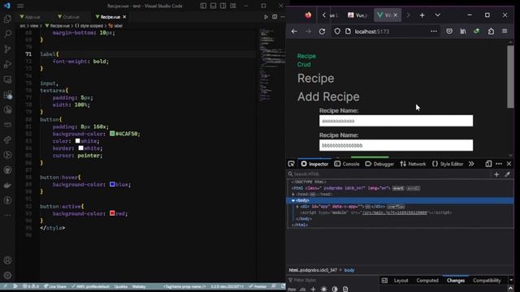Image resolution: width=520 pixels, height=292 pixels.
Task: Open Extensions view in VS Code activity bar
Action: 7,95
